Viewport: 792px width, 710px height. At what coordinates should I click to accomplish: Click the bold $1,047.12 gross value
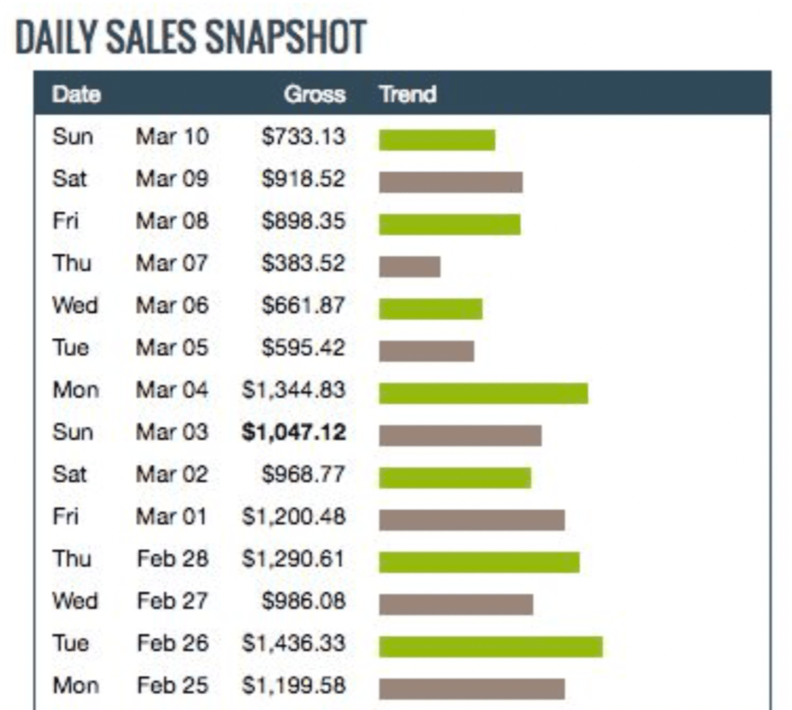pos(294,432)
